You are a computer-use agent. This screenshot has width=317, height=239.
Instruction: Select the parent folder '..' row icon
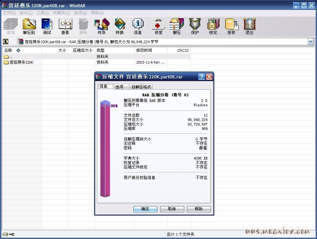[x=6, y=56]
